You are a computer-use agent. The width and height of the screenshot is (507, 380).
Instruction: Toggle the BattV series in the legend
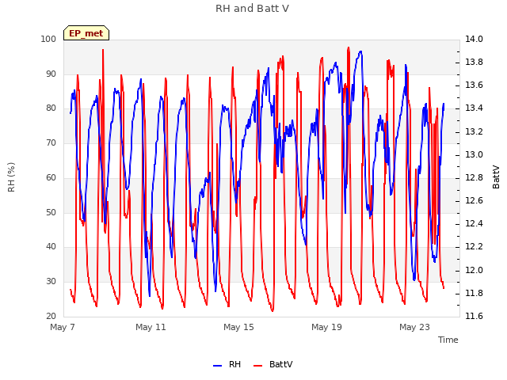point(273,364)
